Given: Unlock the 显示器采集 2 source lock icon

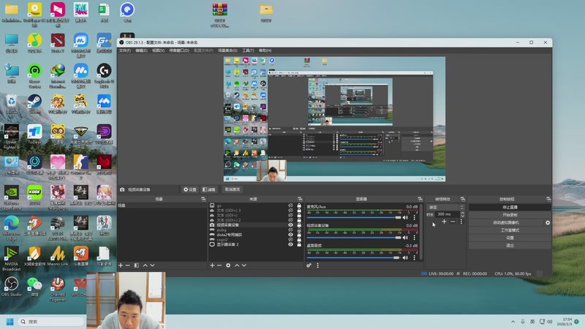Looking at the screenshot, I should (299, 244).
